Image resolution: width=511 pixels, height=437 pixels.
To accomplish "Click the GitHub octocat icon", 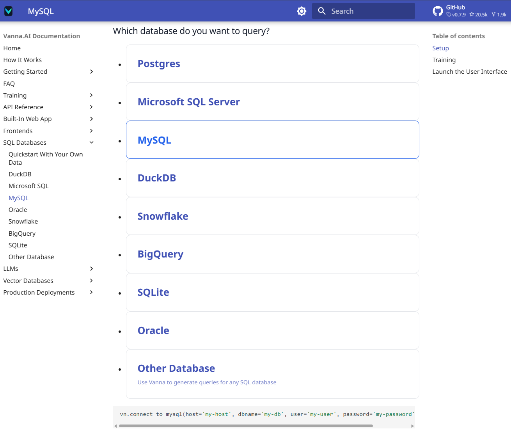I will click(x=438, y=11).
